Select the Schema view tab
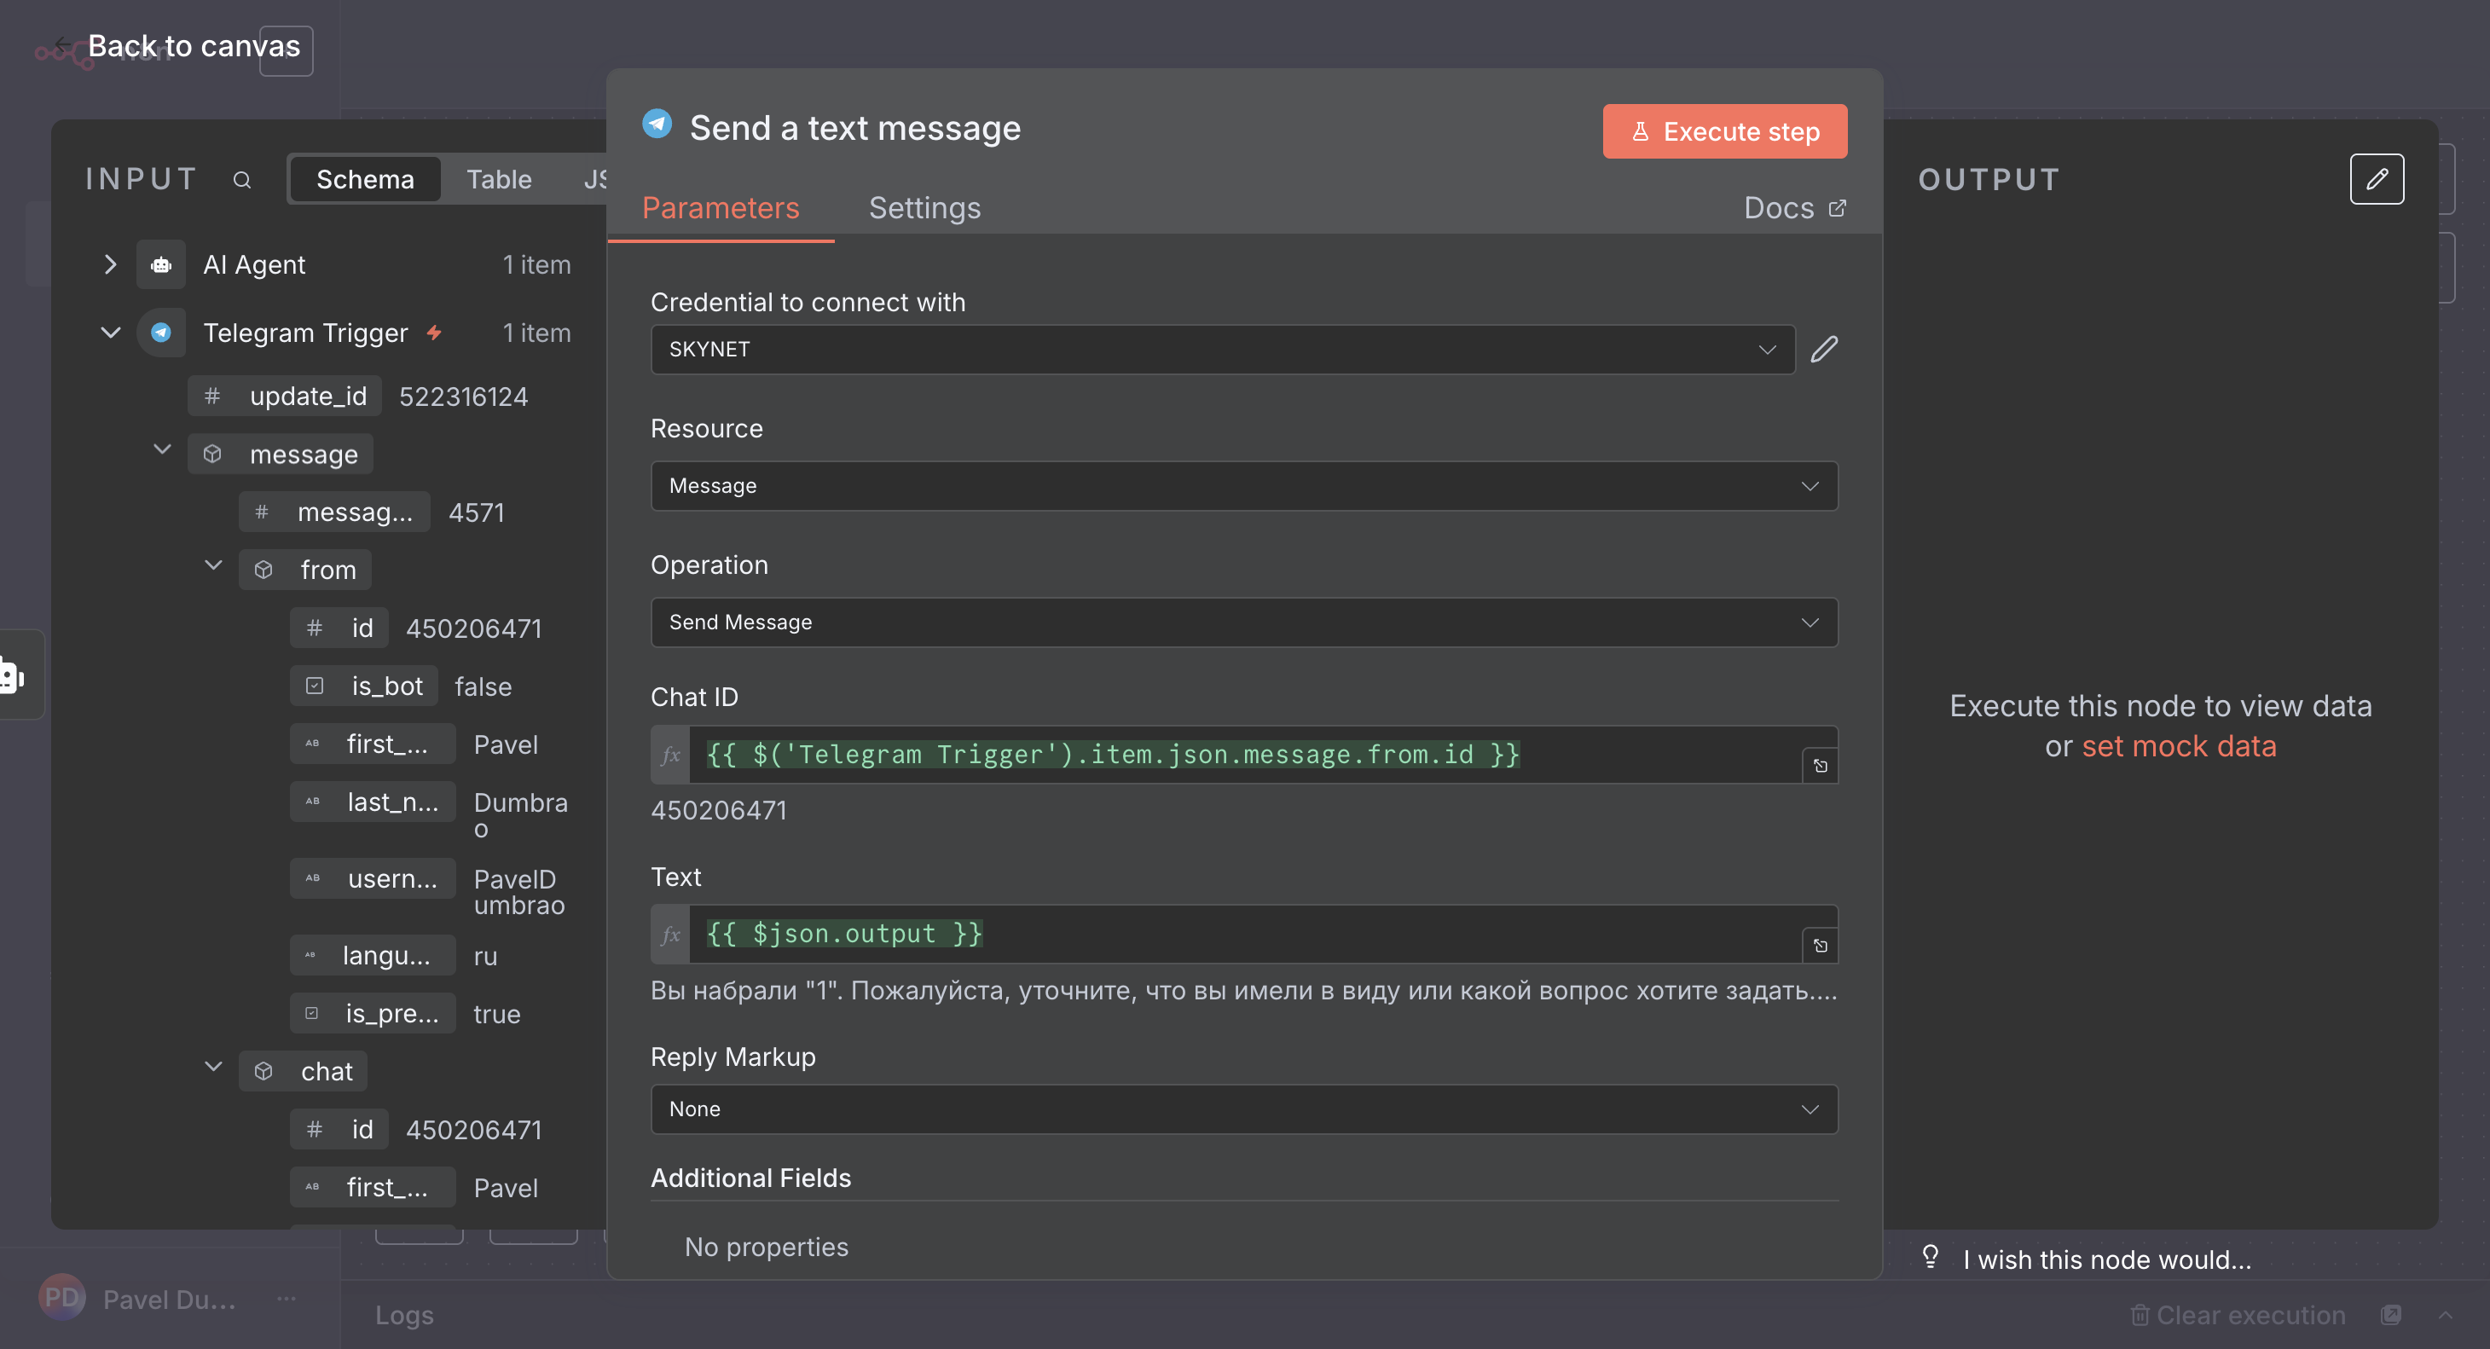2490x1349 pixels. click(x=365, y=180)
